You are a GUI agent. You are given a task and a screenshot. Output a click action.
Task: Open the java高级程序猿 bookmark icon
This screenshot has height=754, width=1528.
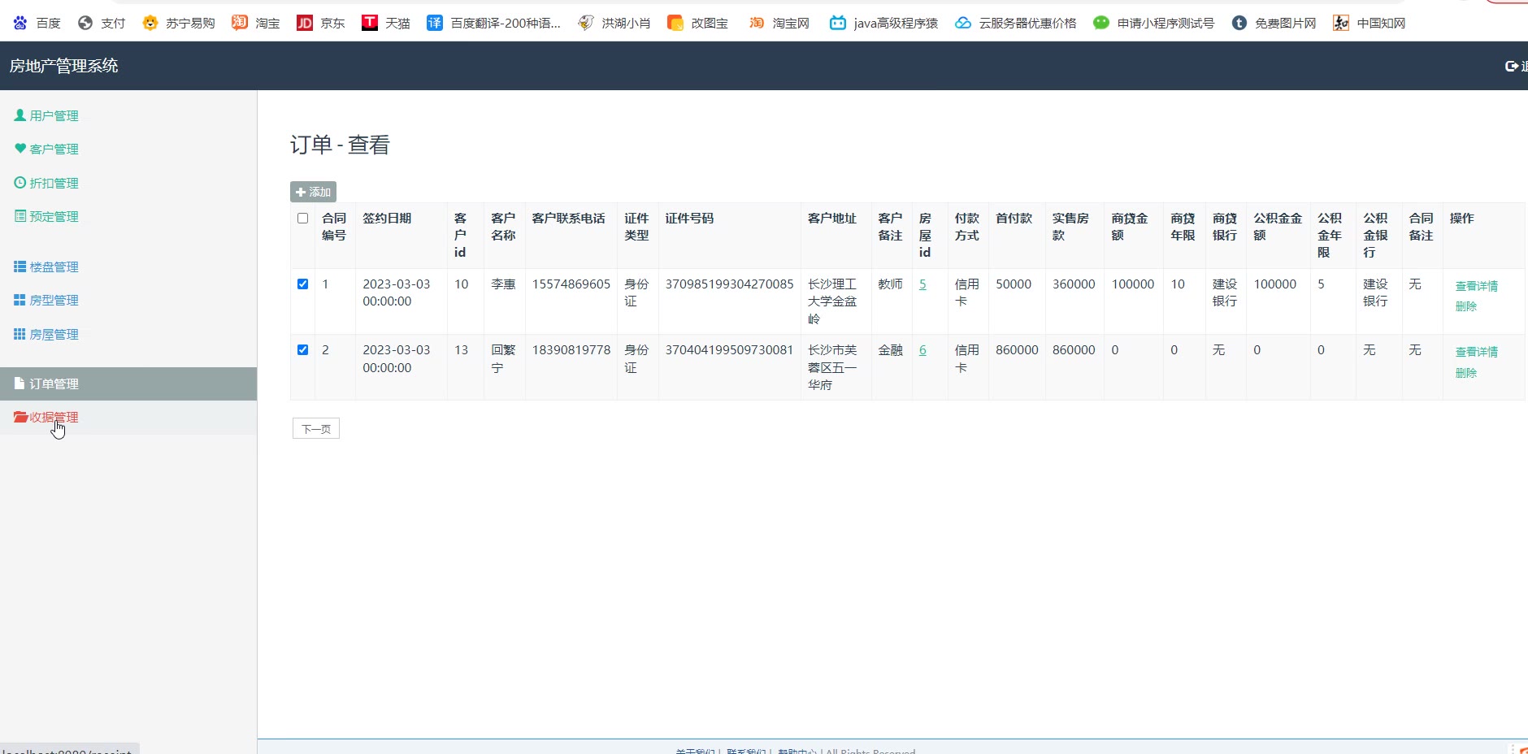click(x=838, y=23)
